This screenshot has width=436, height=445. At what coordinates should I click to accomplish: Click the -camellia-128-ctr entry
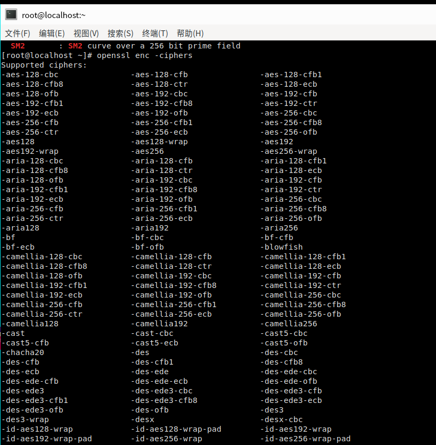tap(171, 266)
